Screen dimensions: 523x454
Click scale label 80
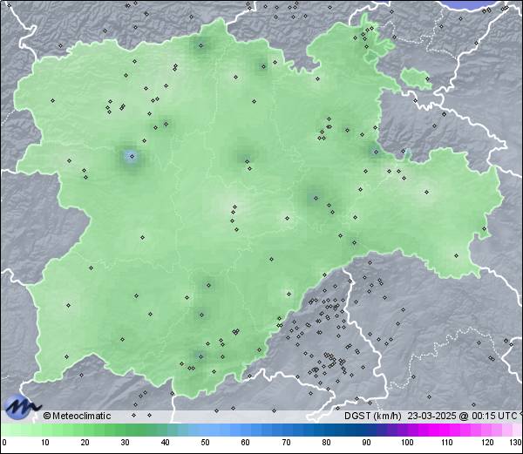tap(327, 443)
